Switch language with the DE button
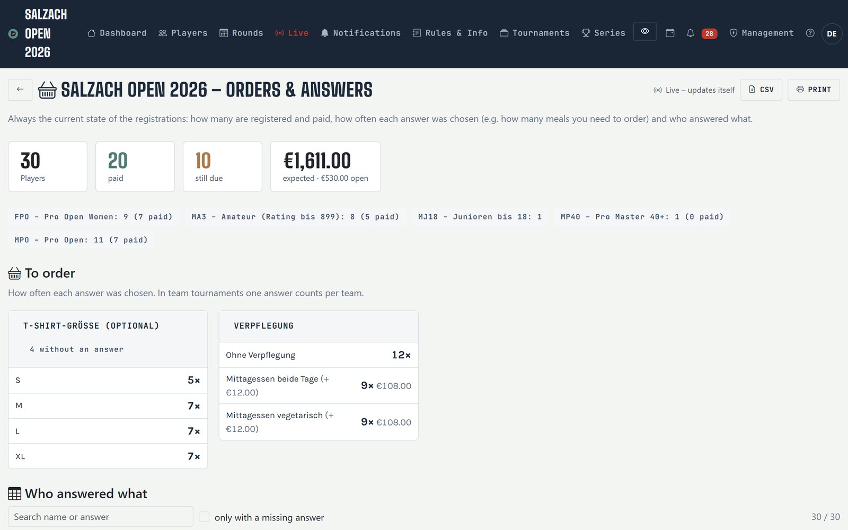848x530 pixels. (x=832, y=34)
